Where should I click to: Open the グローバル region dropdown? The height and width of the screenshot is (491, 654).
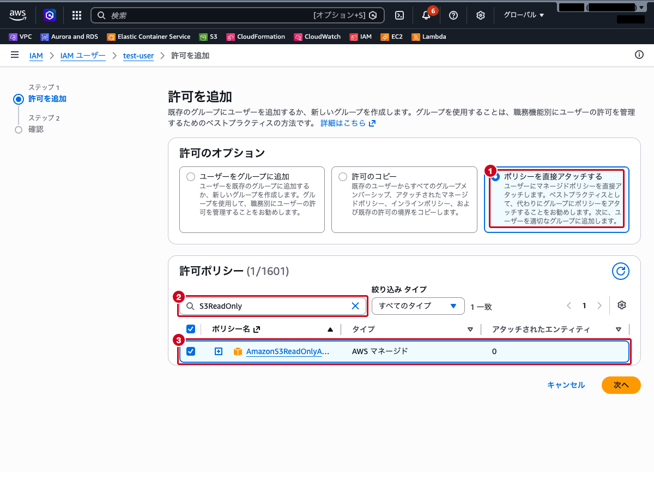[x=524, y=15]
